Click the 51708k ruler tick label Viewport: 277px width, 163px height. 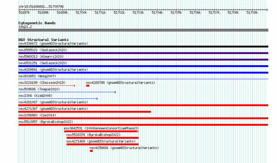(233, 12)
